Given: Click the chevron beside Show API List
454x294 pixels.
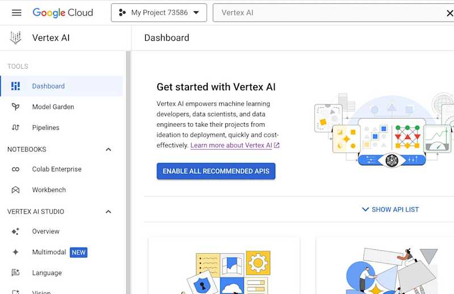Looking at the screenshot, I should tap(365, 209).
